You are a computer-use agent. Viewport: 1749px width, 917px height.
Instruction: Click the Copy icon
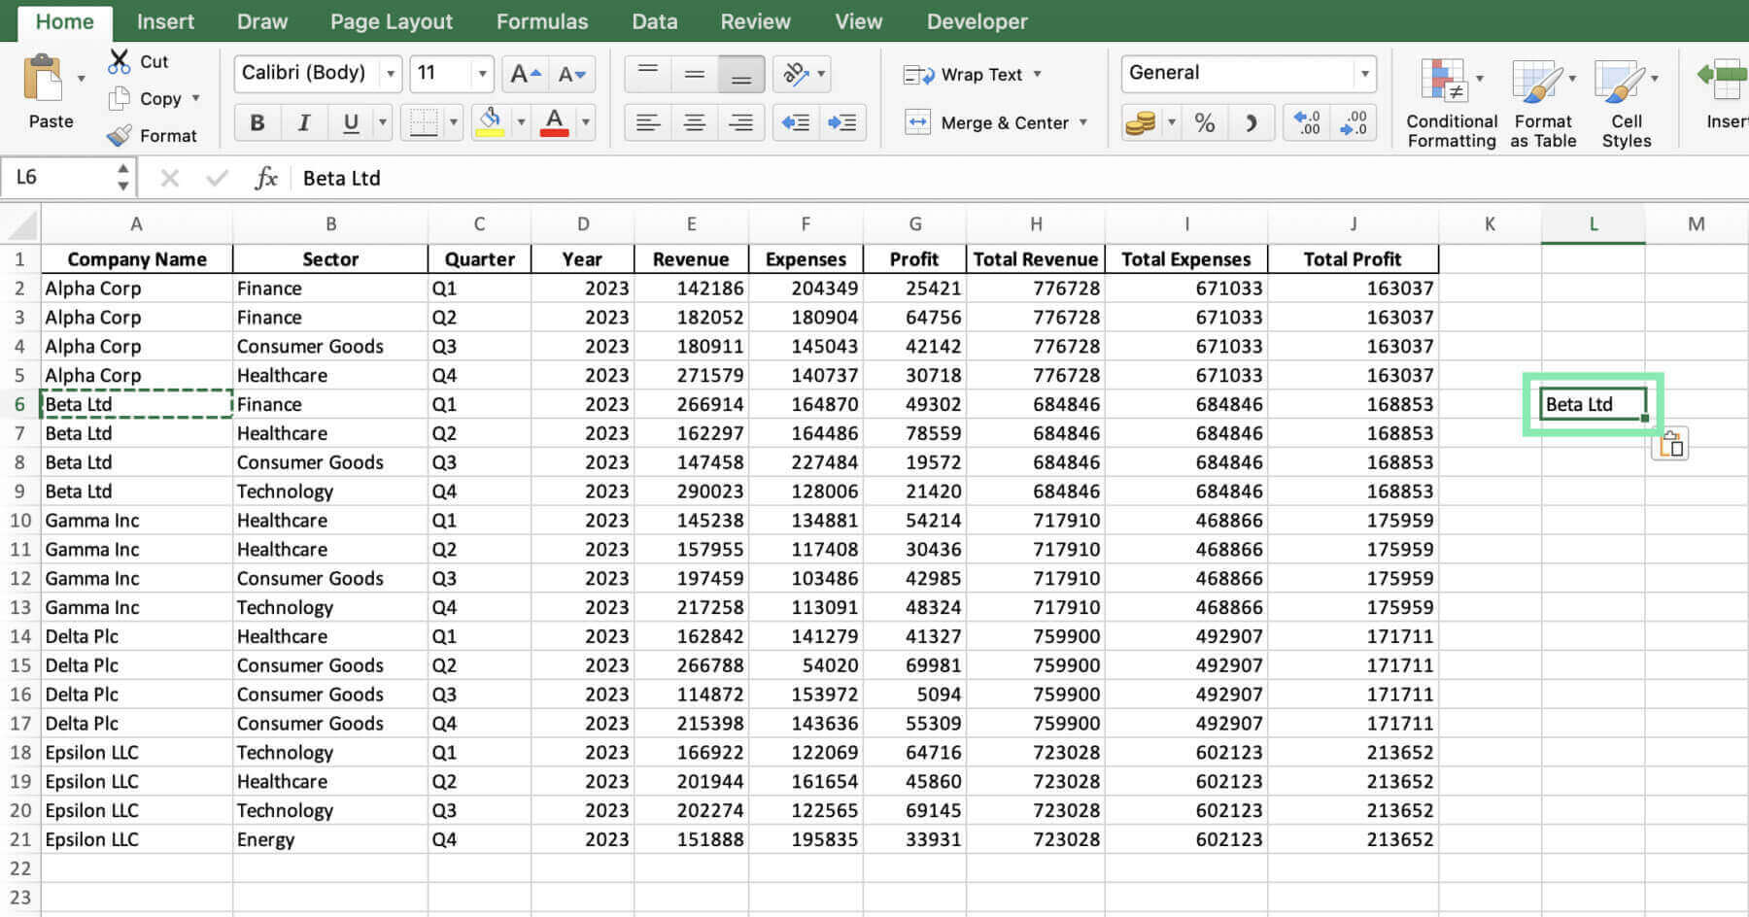(119, 99)
